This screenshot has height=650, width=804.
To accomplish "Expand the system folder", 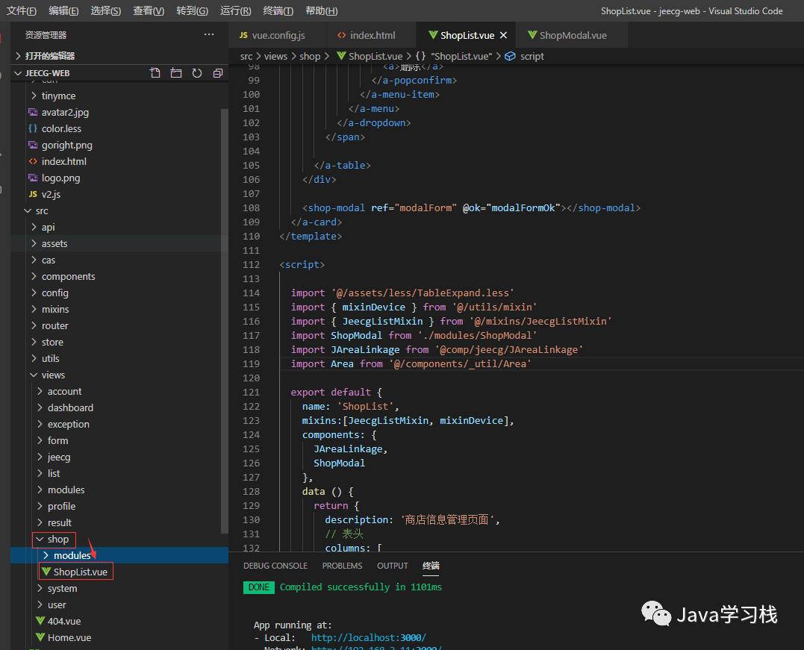I will coord(119,588).
